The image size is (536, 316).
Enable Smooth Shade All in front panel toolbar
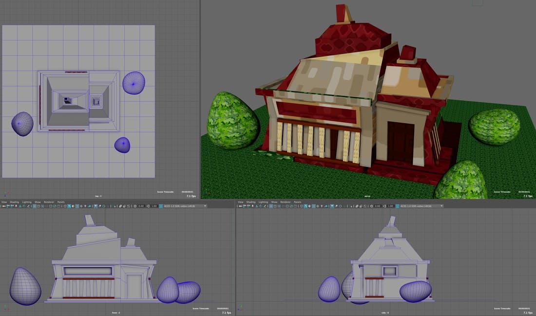(x=69, y=206)
